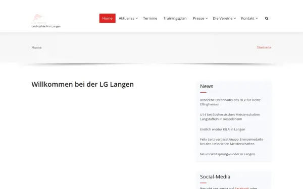Open U14 Südhessische Meisterschaften news article
The height and width of the screenshot is (189, 303).
click(x=230, y=117)
